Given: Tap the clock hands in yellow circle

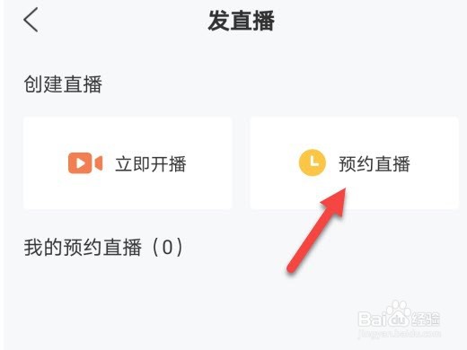Looking at the screenshot, I should click(313, 162).
